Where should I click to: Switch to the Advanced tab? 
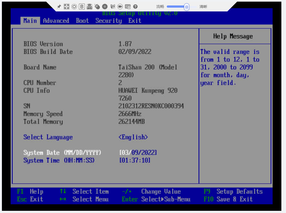[x=56, y=21]
